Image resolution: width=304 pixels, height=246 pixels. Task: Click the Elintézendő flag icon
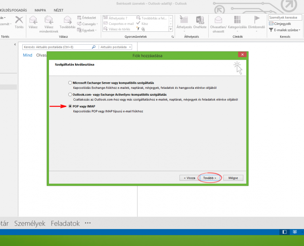[257, 20]
